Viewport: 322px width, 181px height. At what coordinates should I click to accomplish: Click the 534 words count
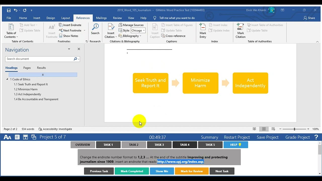[28, 129]
